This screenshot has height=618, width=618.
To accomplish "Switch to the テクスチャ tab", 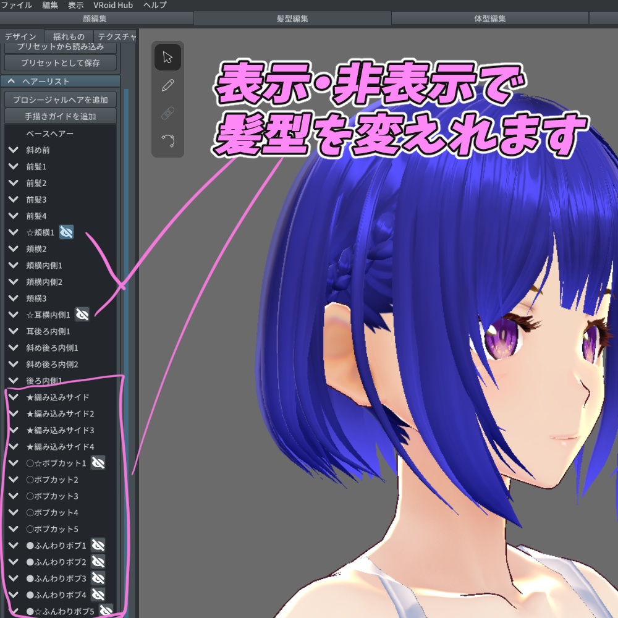I will click(119, 36).
